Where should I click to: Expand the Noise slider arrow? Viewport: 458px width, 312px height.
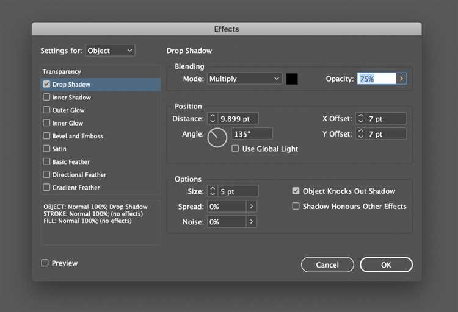(x=251, y=222)
